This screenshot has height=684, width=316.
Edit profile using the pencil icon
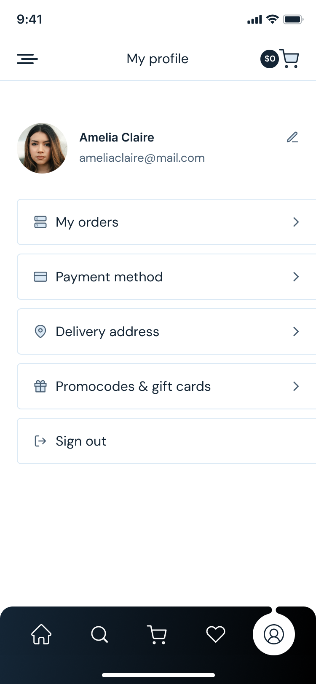292,137
